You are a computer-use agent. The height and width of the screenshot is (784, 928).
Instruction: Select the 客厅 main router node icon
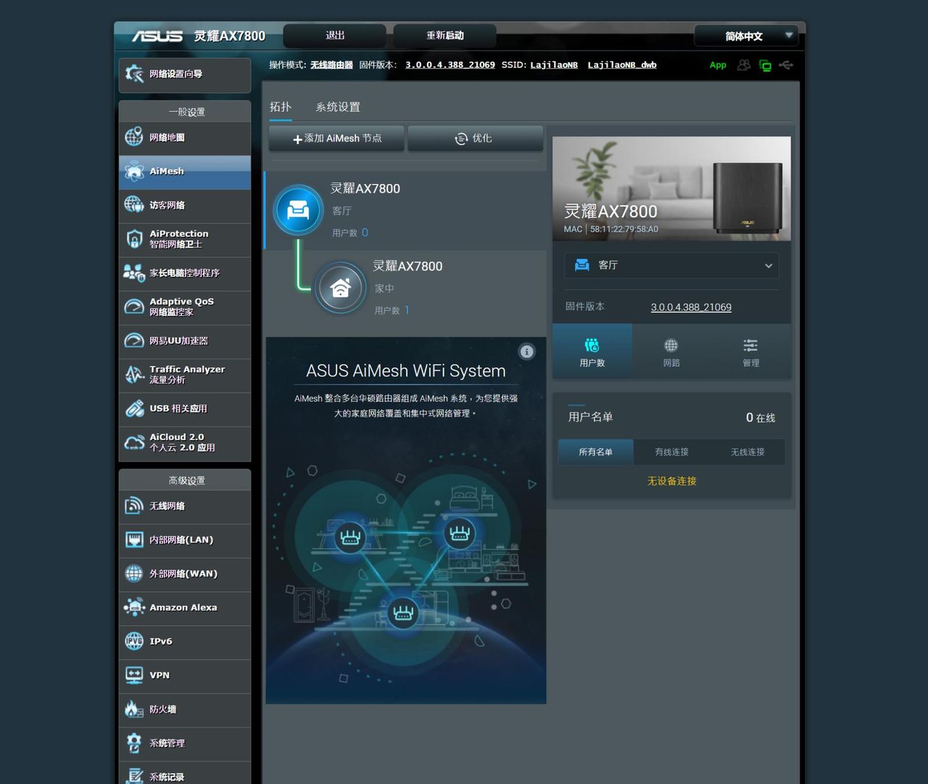[298, 210]
